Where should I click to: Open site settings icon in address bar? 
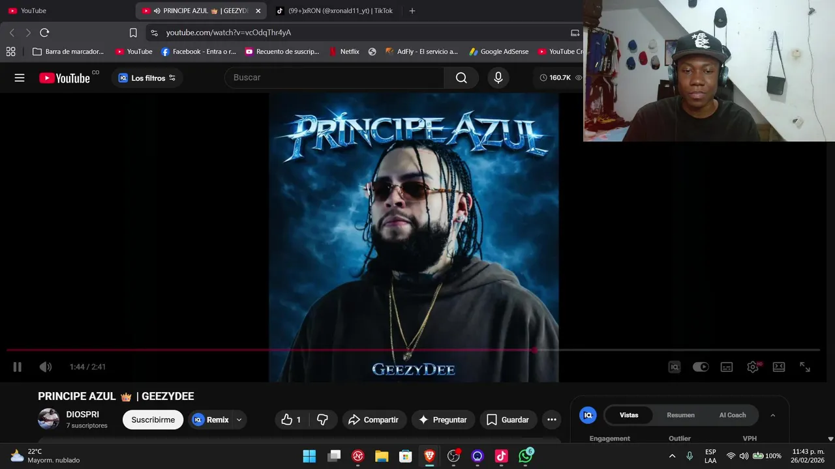point(153,33)
